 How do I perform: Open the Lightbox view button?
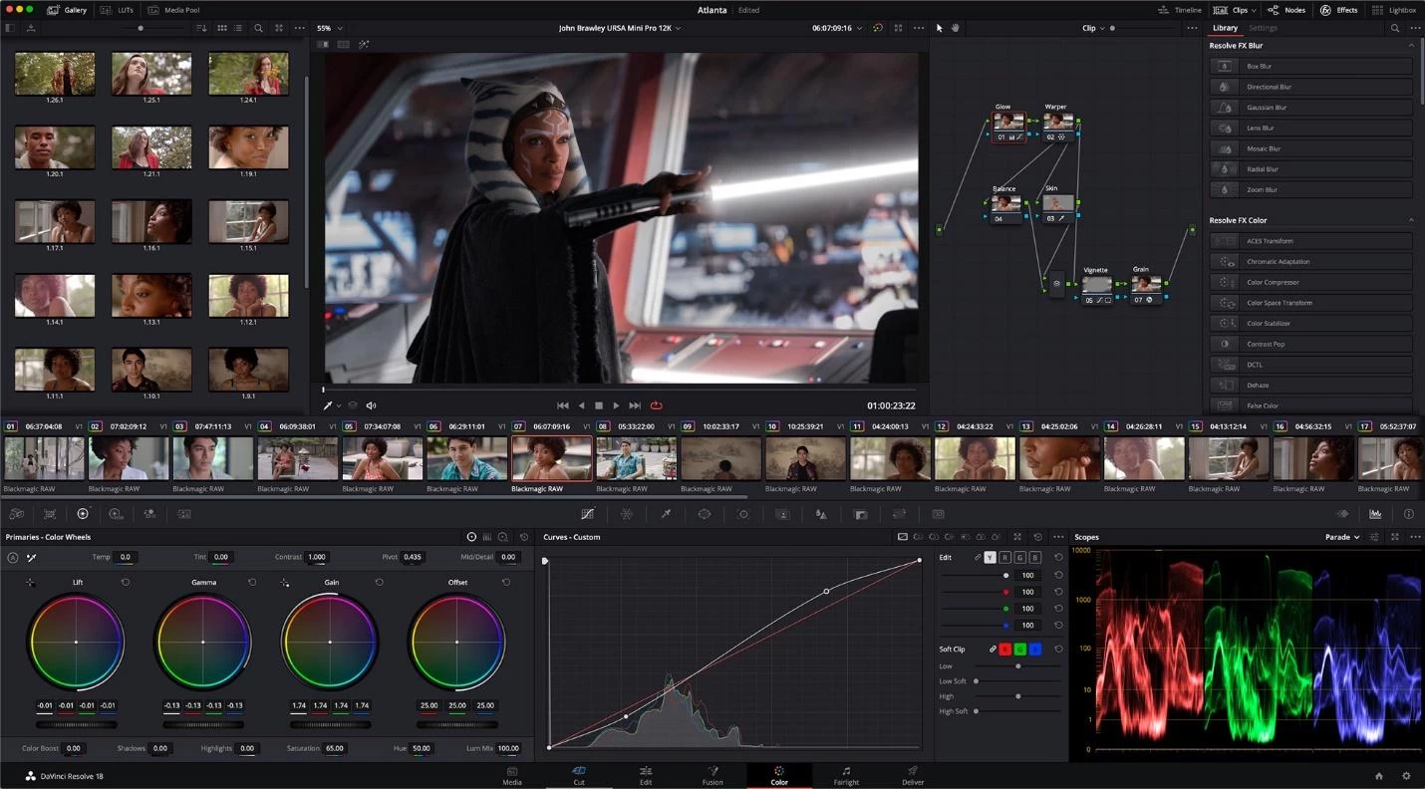point(1394,10)
